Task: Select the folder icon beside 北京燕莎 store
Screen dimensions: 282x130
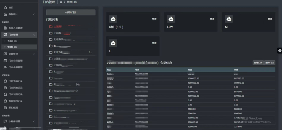Action: point(51,40)
